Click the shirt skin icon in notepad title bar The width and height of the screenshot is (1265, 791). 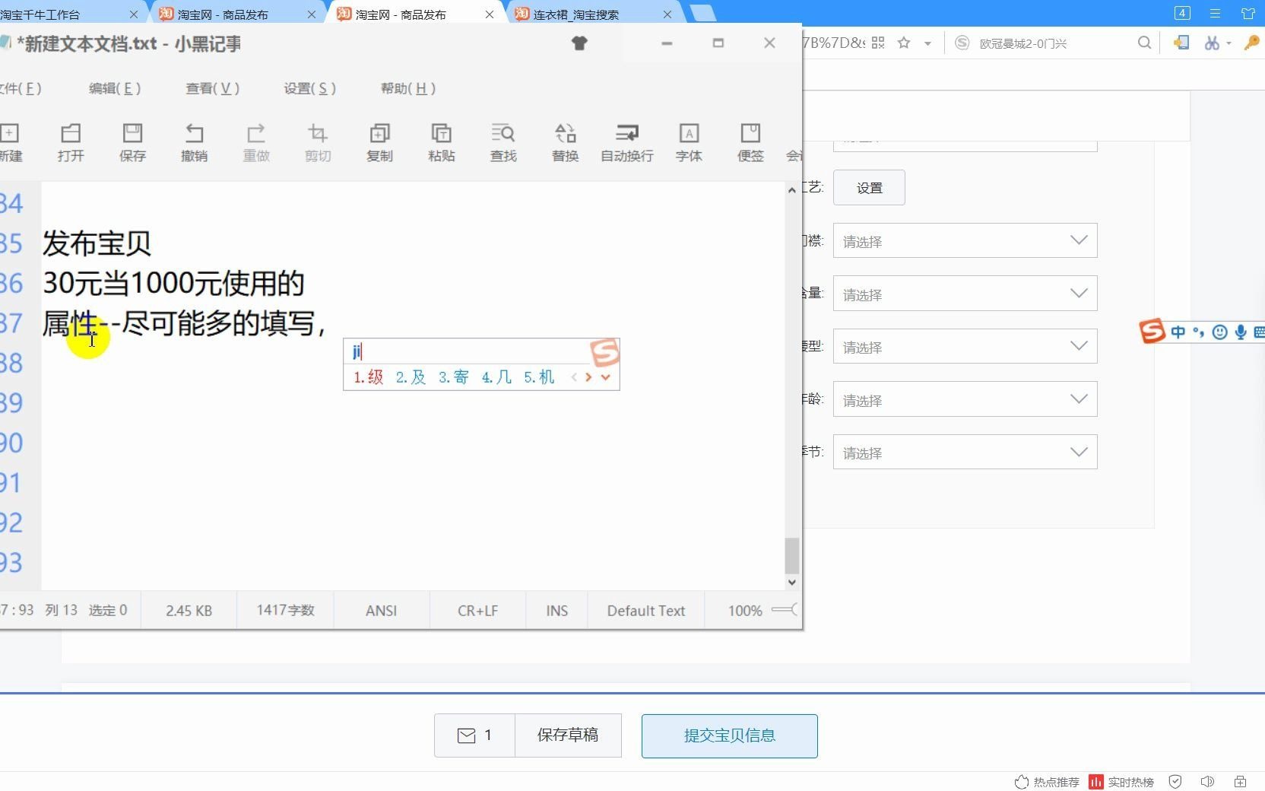pyautogui.click(x=579, y=43)
